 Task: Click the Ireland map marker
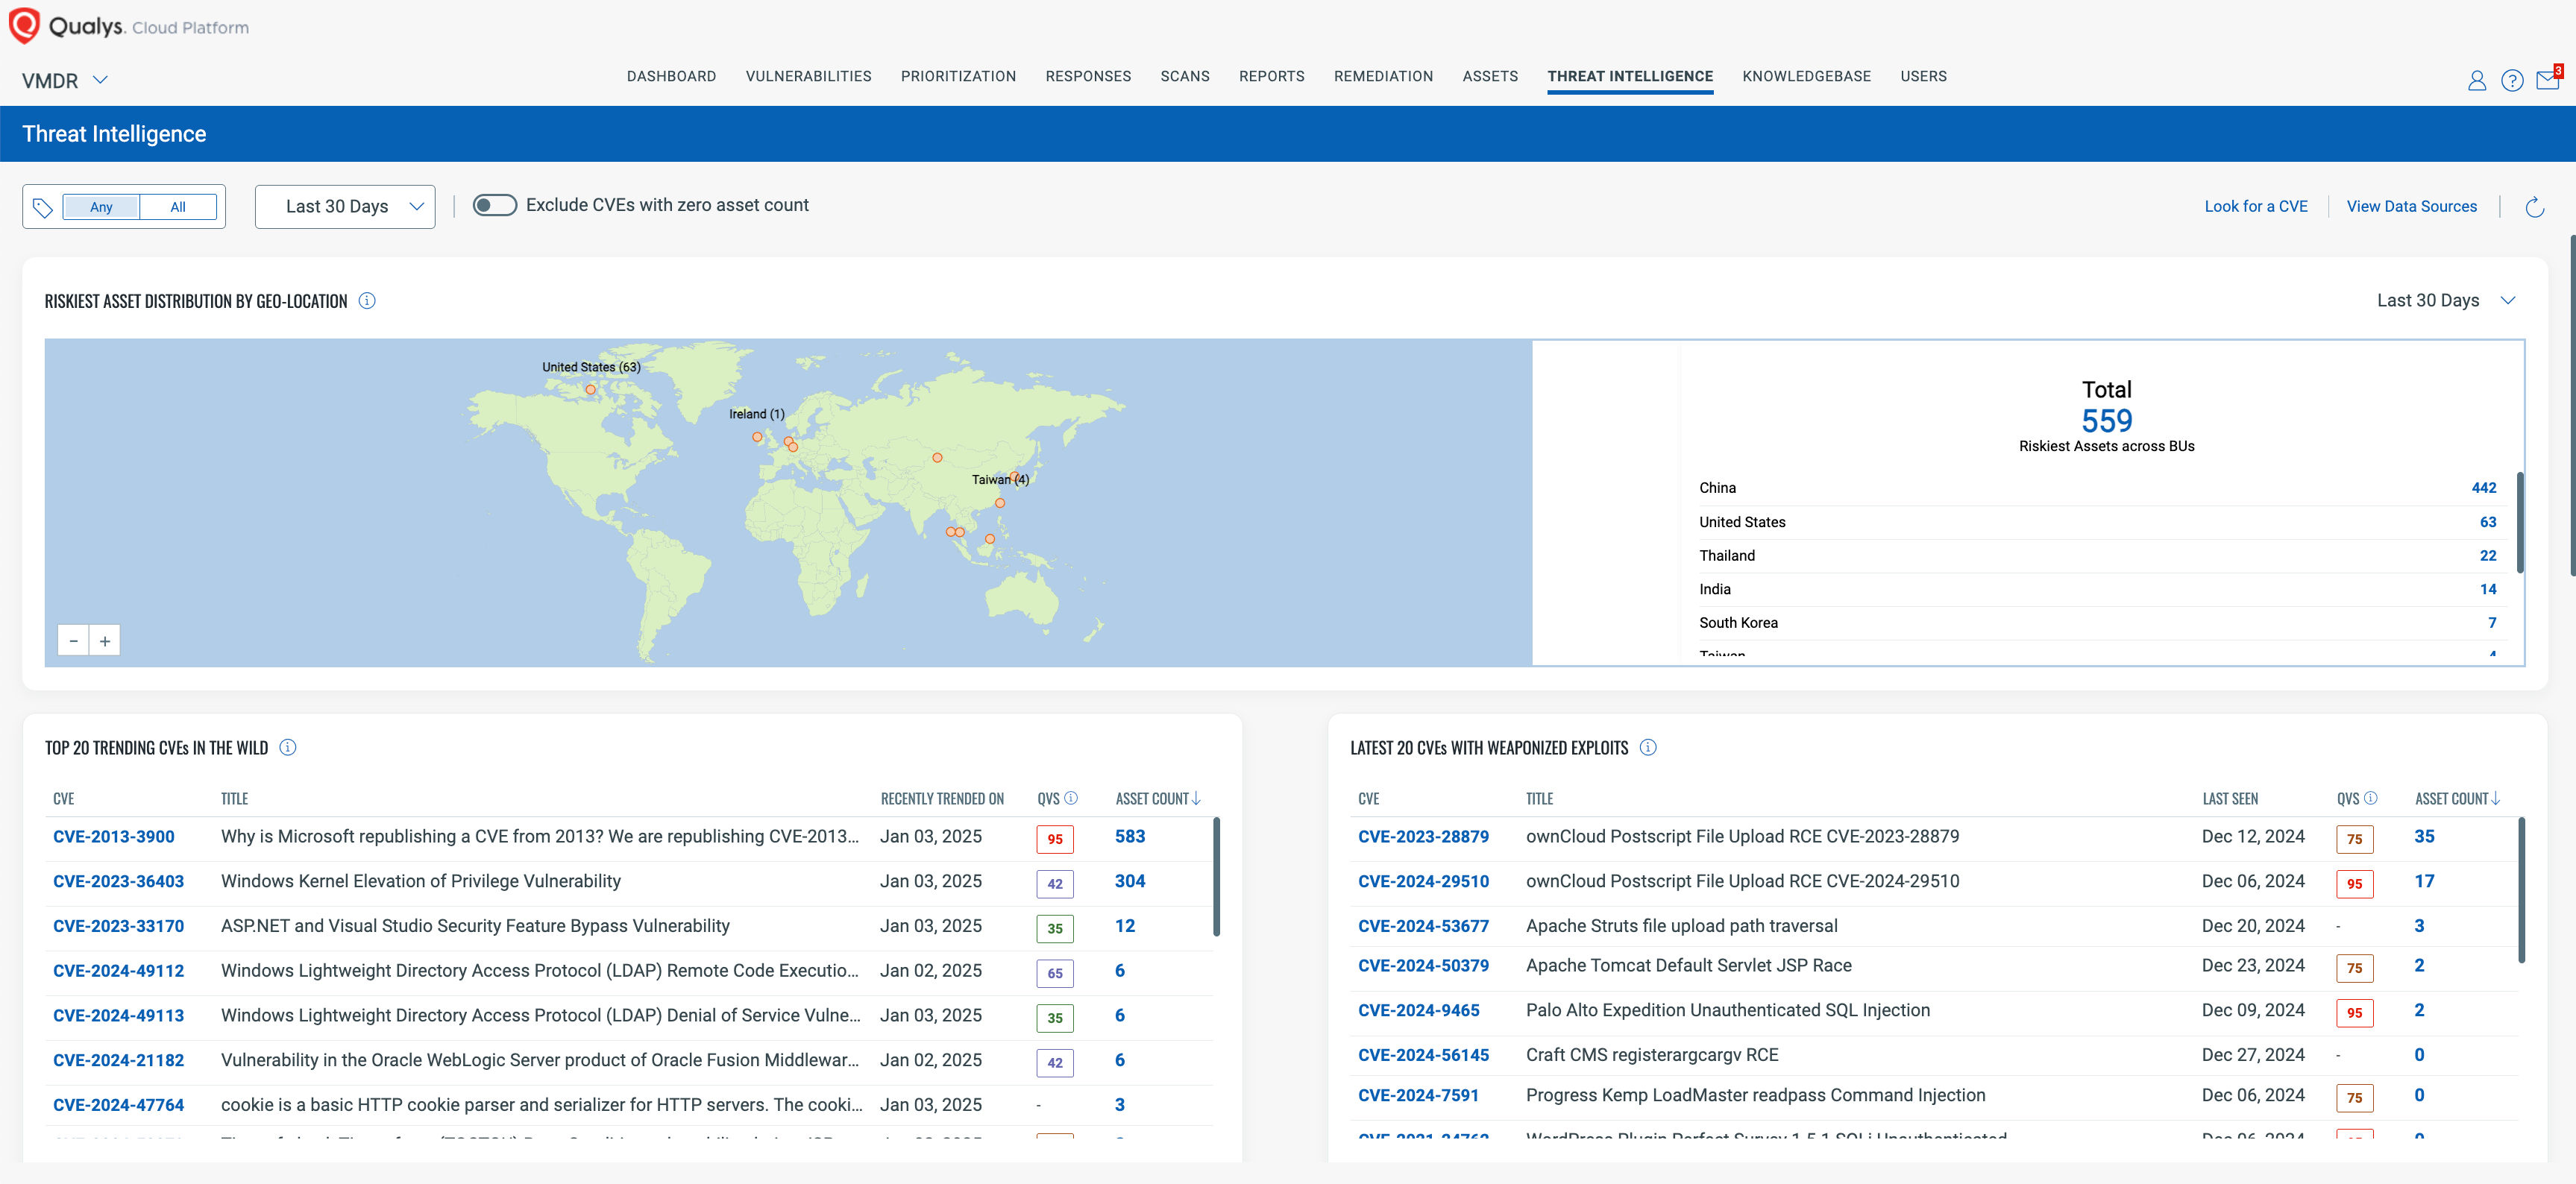click(757, 437)
